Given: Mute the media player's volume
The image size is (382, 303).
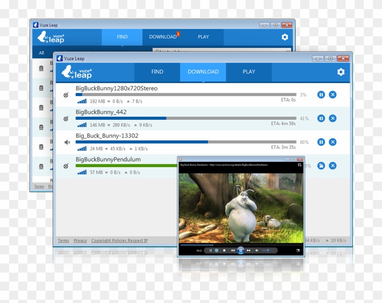Looking at the screenshot, I should click(x=257, y=250).
